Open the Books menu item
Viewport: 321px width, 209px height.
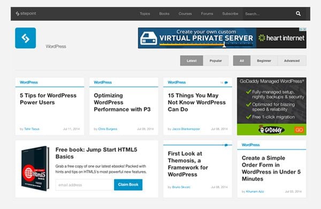click(x=164, y=14)
